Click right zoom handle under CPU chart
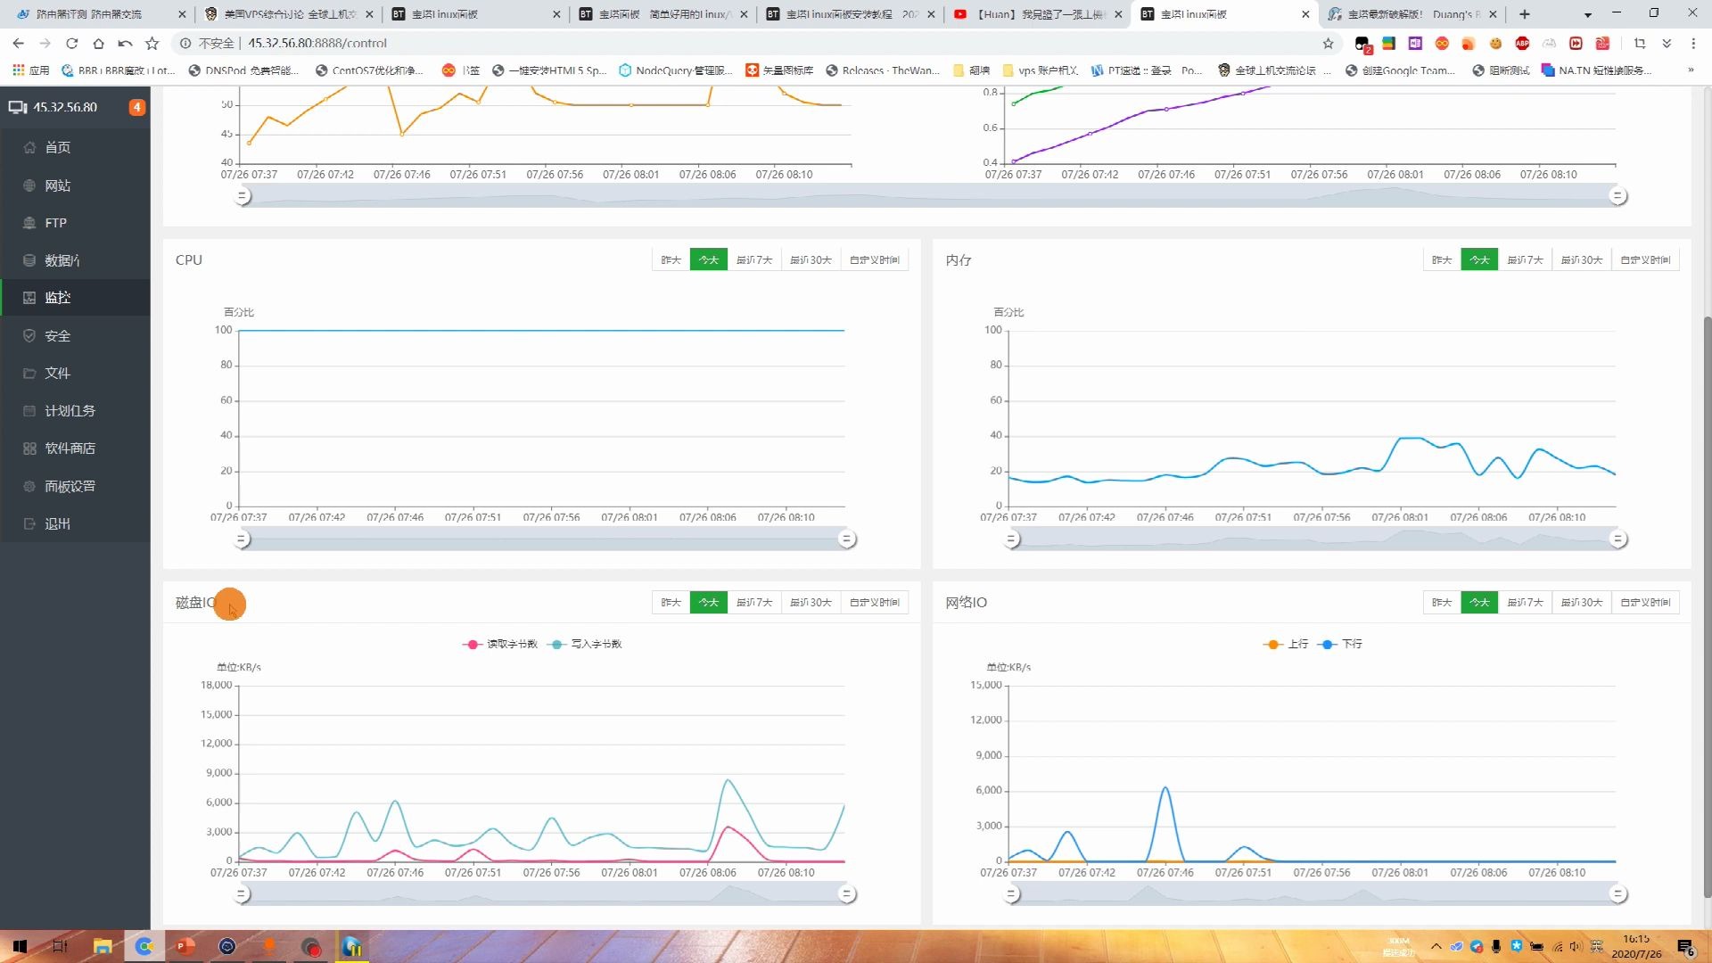 coord(847,539)
